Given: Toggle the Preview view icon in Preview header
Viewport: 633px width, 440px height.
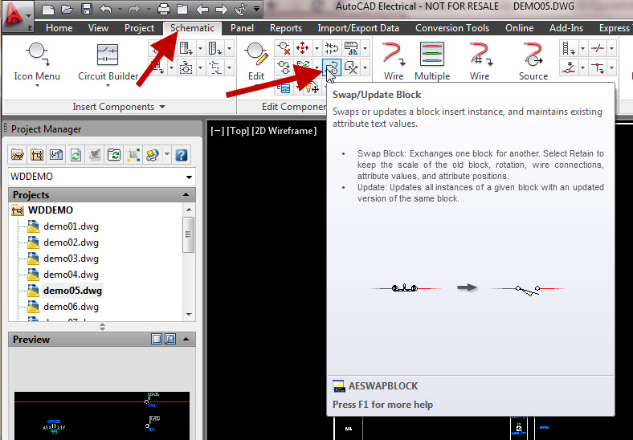Looking at the screenshot, I should tap(170, 339).
